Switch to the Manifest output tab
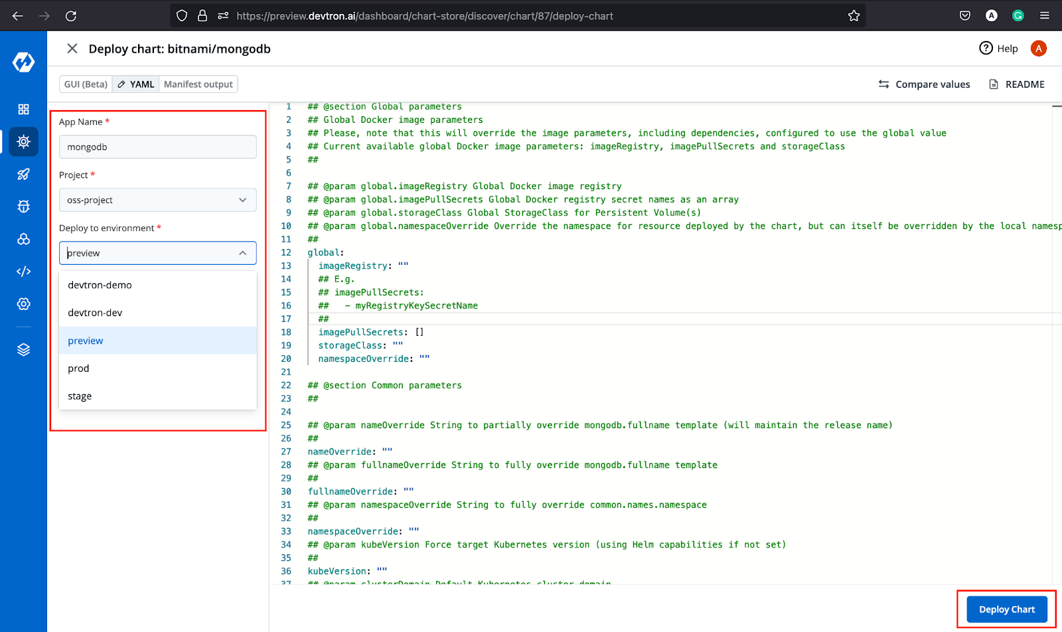The image size is (1062, 632). (198, 84)
